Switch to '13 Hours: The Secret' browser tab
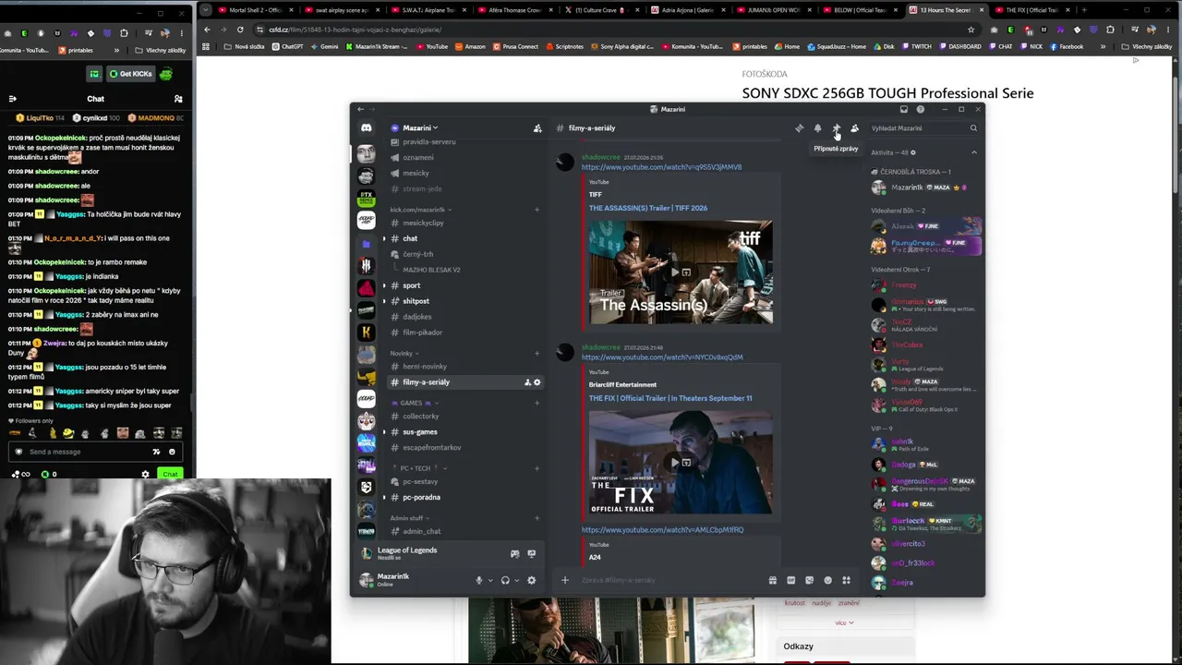1182x665 pixels. [947, 10]
